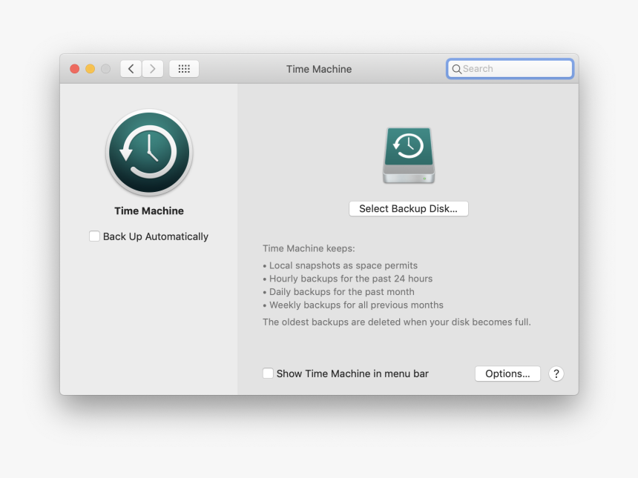Click the magnifying glass in search field
Viewport: 638px width, 478px height.
(x=457, y=69)
